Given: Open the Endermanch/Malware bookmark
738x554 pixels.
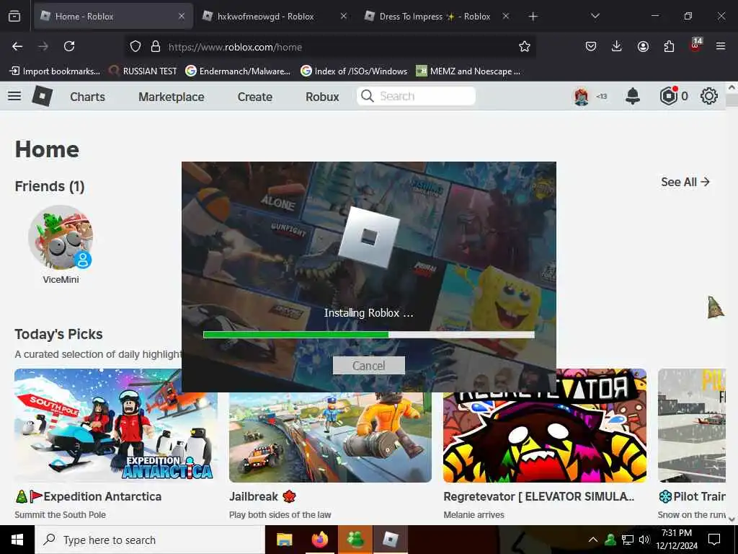Looking at the screenshot, I should click(238, 71).
